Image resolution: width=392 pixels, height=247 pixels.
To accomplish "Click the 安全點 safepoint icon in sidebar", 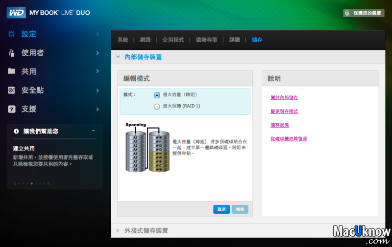I will pyautogui.click(x=11, y=90).
